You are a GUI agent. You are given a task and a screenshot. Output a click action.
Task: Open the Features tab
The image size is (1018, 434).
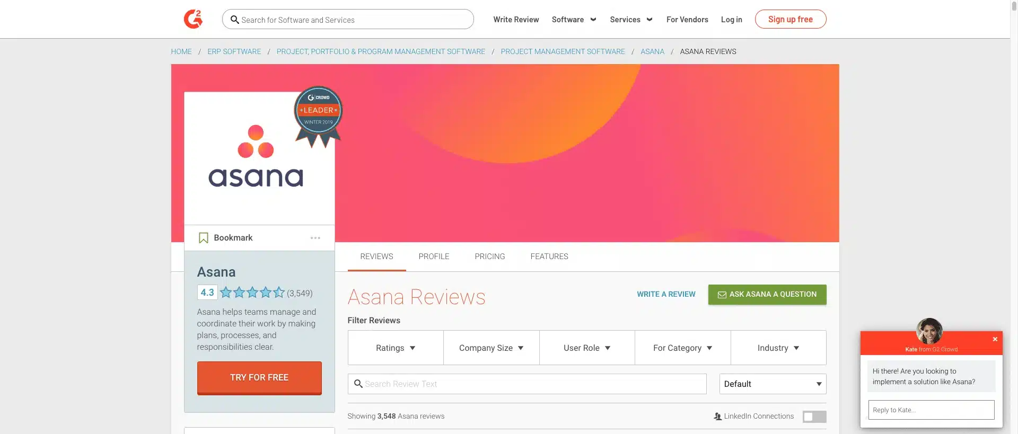click(549, 256)
